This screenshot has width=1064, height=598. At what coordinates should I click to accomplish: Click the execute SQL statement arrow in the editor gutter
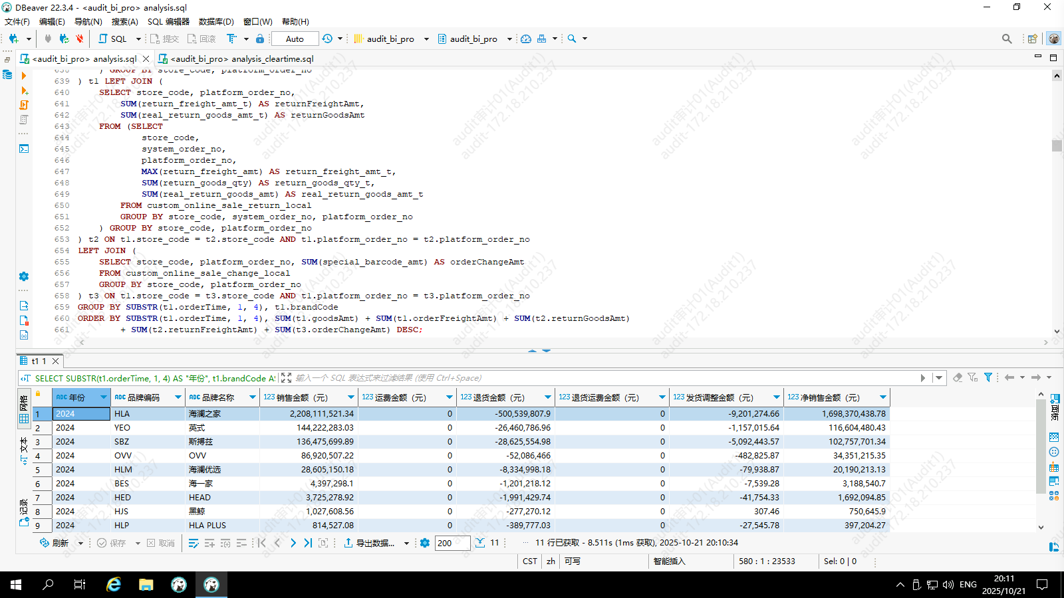click(x=25, y=76)
